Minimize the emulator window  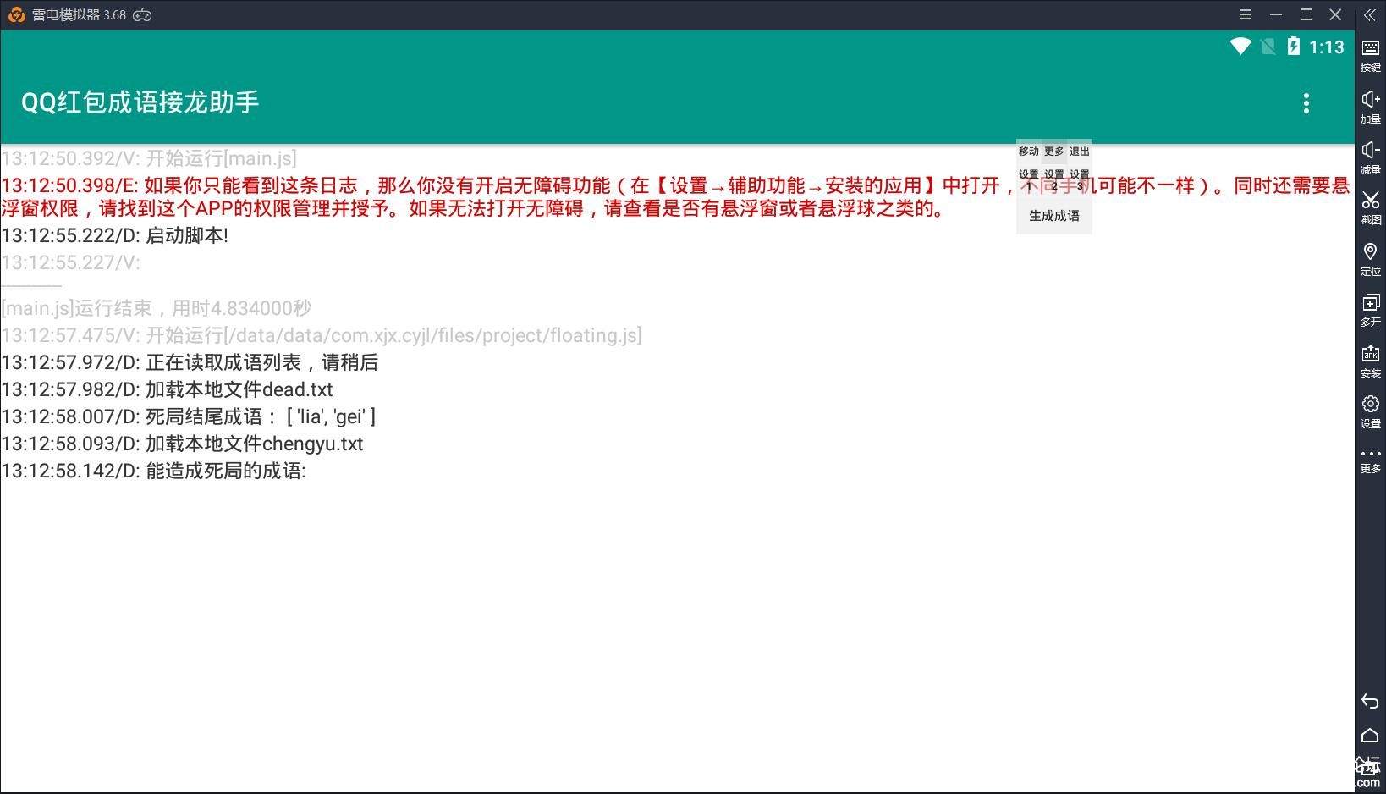[1276, 14]
